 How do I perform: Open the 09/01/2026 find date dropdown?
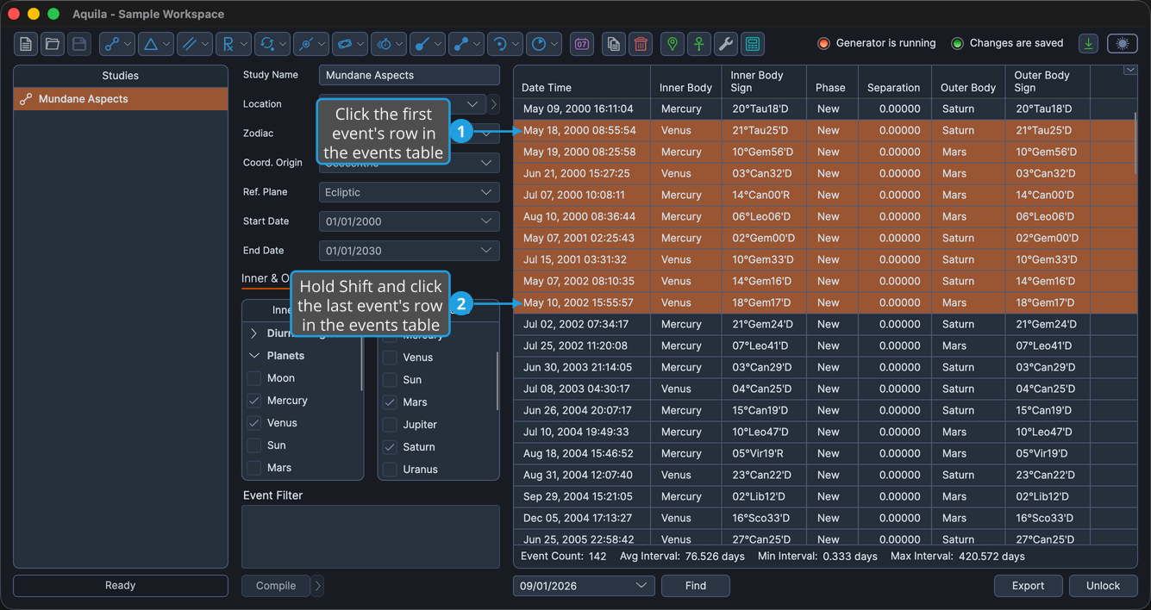click(584, 586)
